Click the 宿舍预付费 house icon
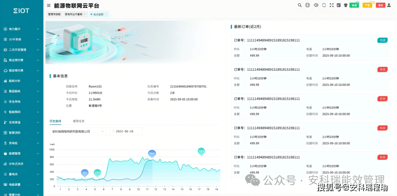This screenshot has height=196, width=397. [x=5, y=71]
